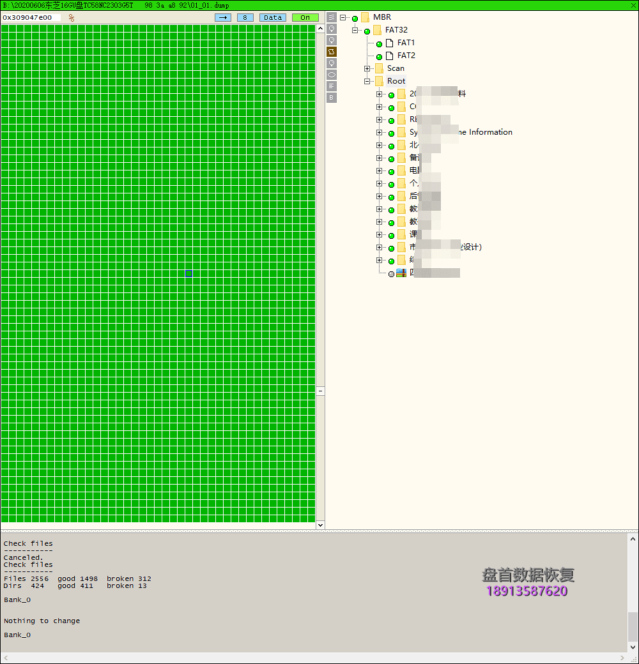Click the folder icon of the 北 entry

(402, 145)
